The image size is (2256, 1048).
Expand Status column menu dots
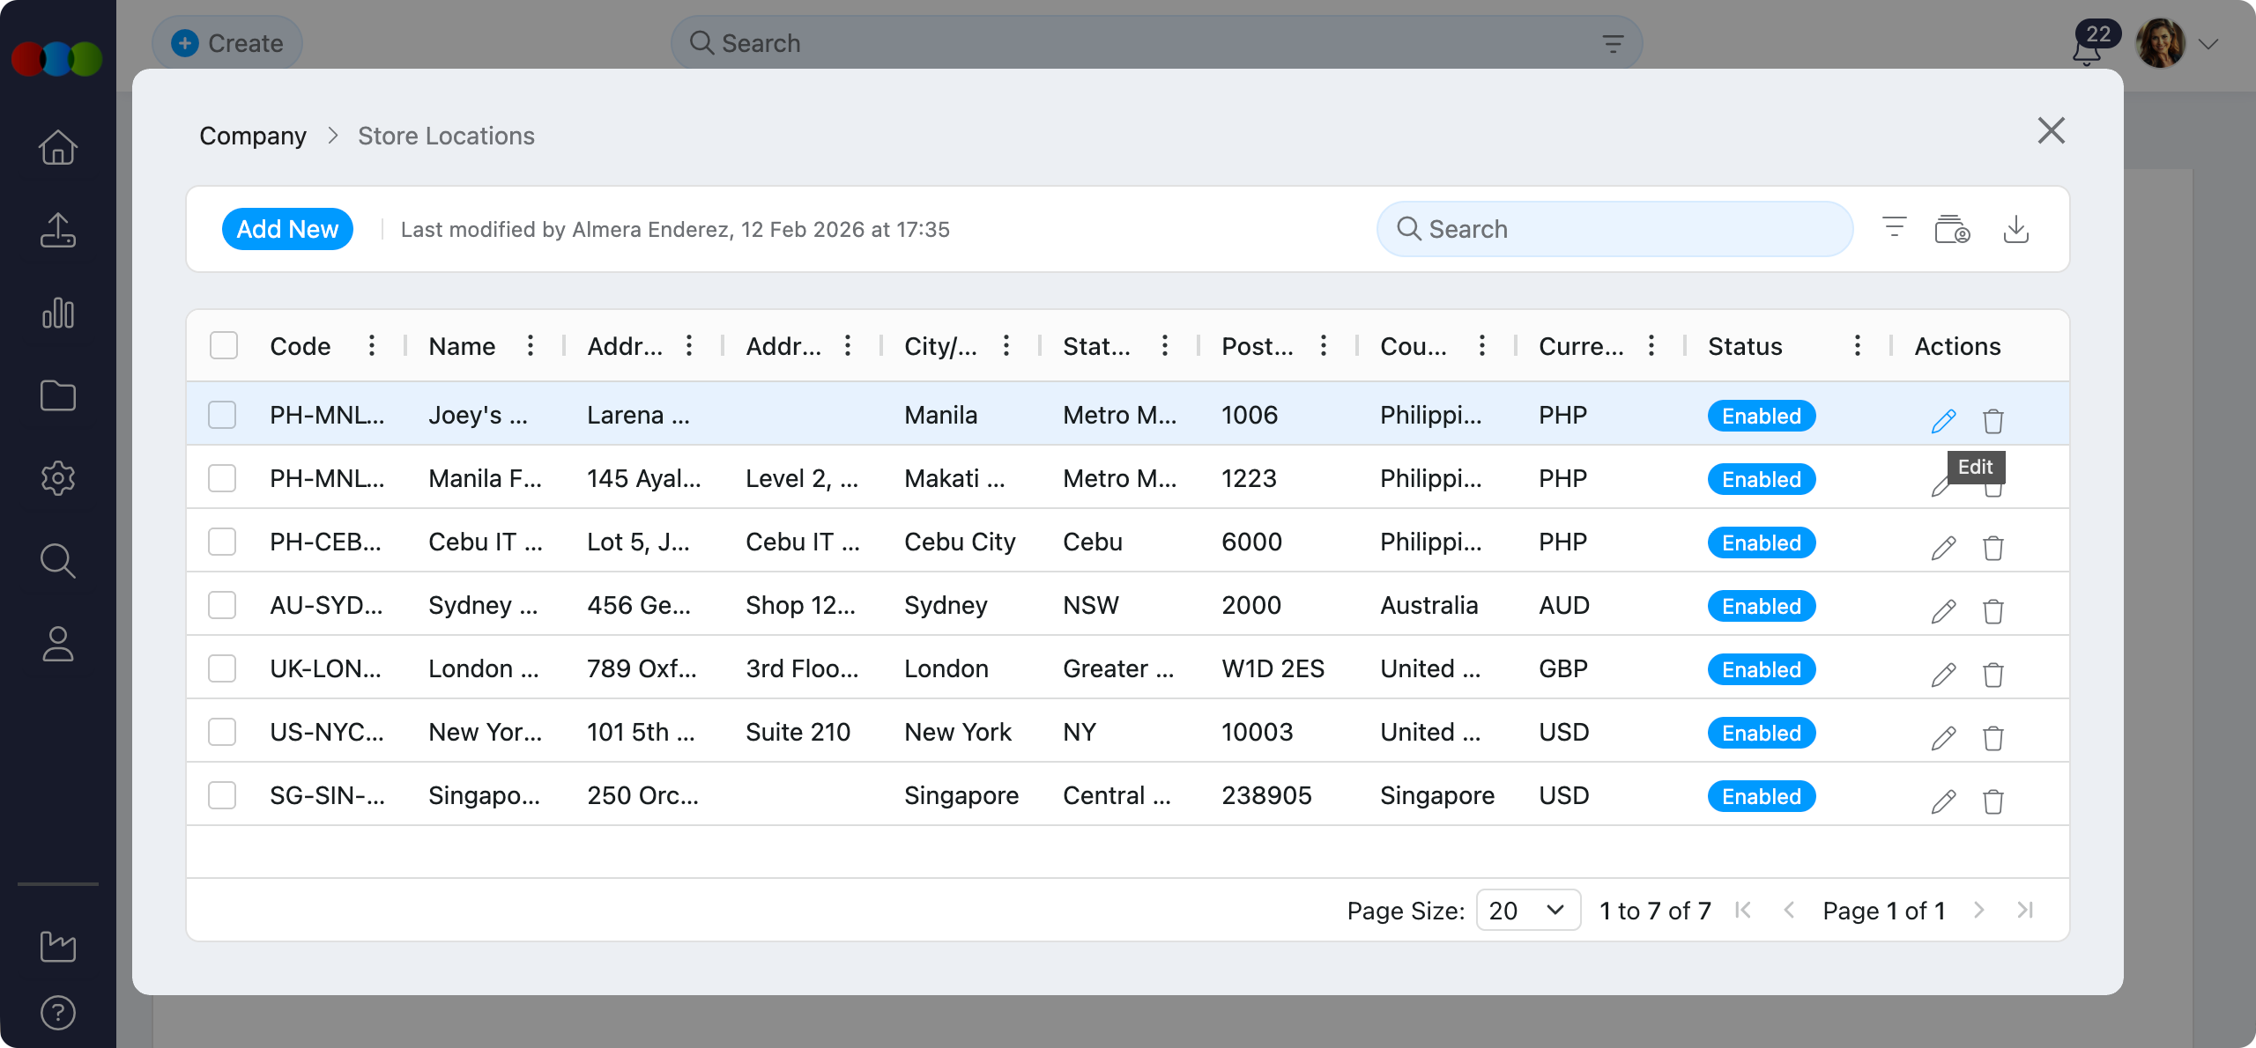1857,345
